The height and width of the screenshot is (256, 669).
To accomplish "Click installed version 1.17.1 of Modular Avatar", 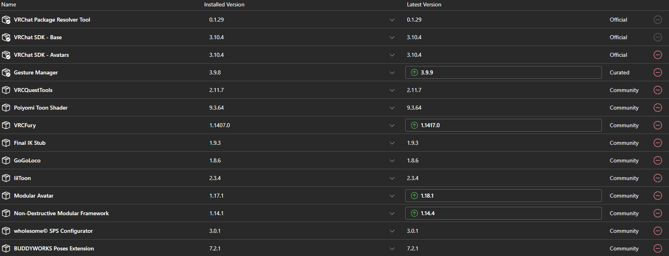I will coord(217,196).
